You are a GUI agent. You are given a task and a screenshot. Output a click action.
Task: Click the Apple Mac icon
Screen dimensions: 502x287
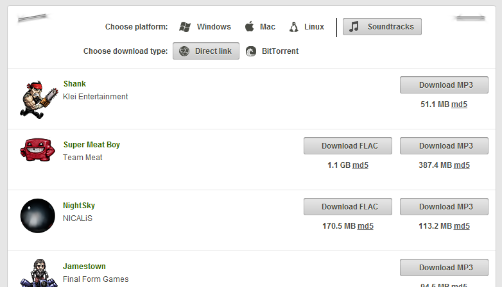tap(249, 27)
